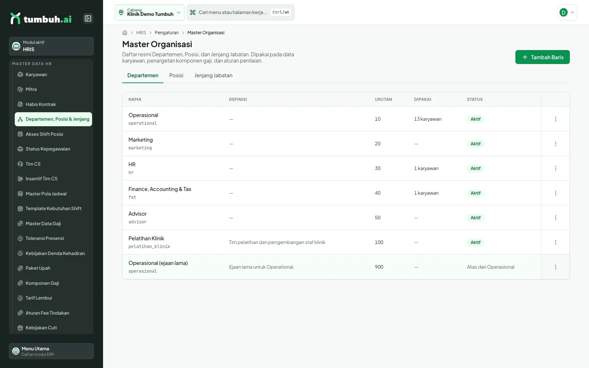Viewport: 589px width, 368px height.
Task: Expand the Cabang Klinik Demo Tumbuh selector
Action: click(149, 13)
